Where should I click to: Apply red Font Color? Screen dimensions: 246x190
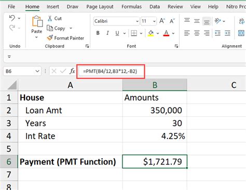pyautogui.click(x=166, y=33)
